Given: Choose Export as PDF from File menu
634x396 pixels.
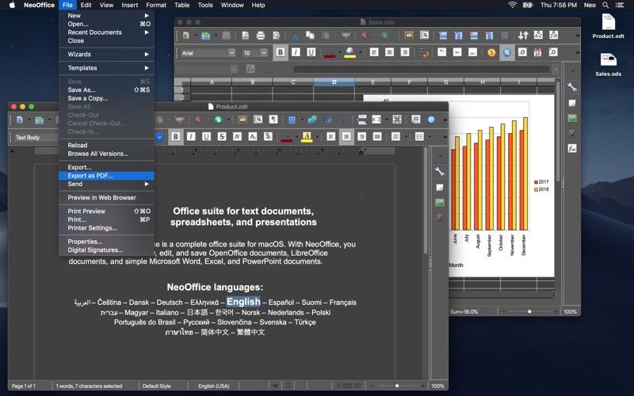Looking at the screenshot, I should [90, 176].
